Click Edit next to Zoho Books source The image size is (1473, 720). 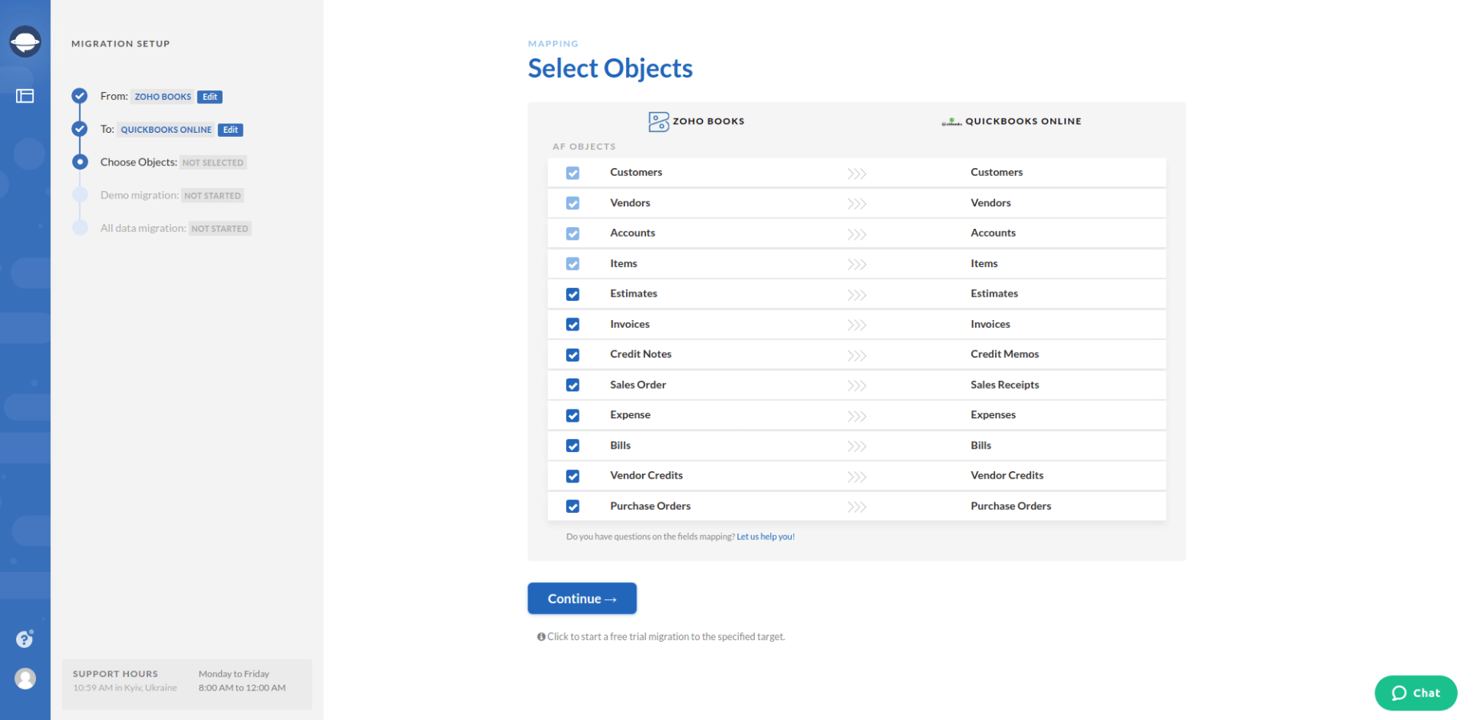click(x=210, y=97)
